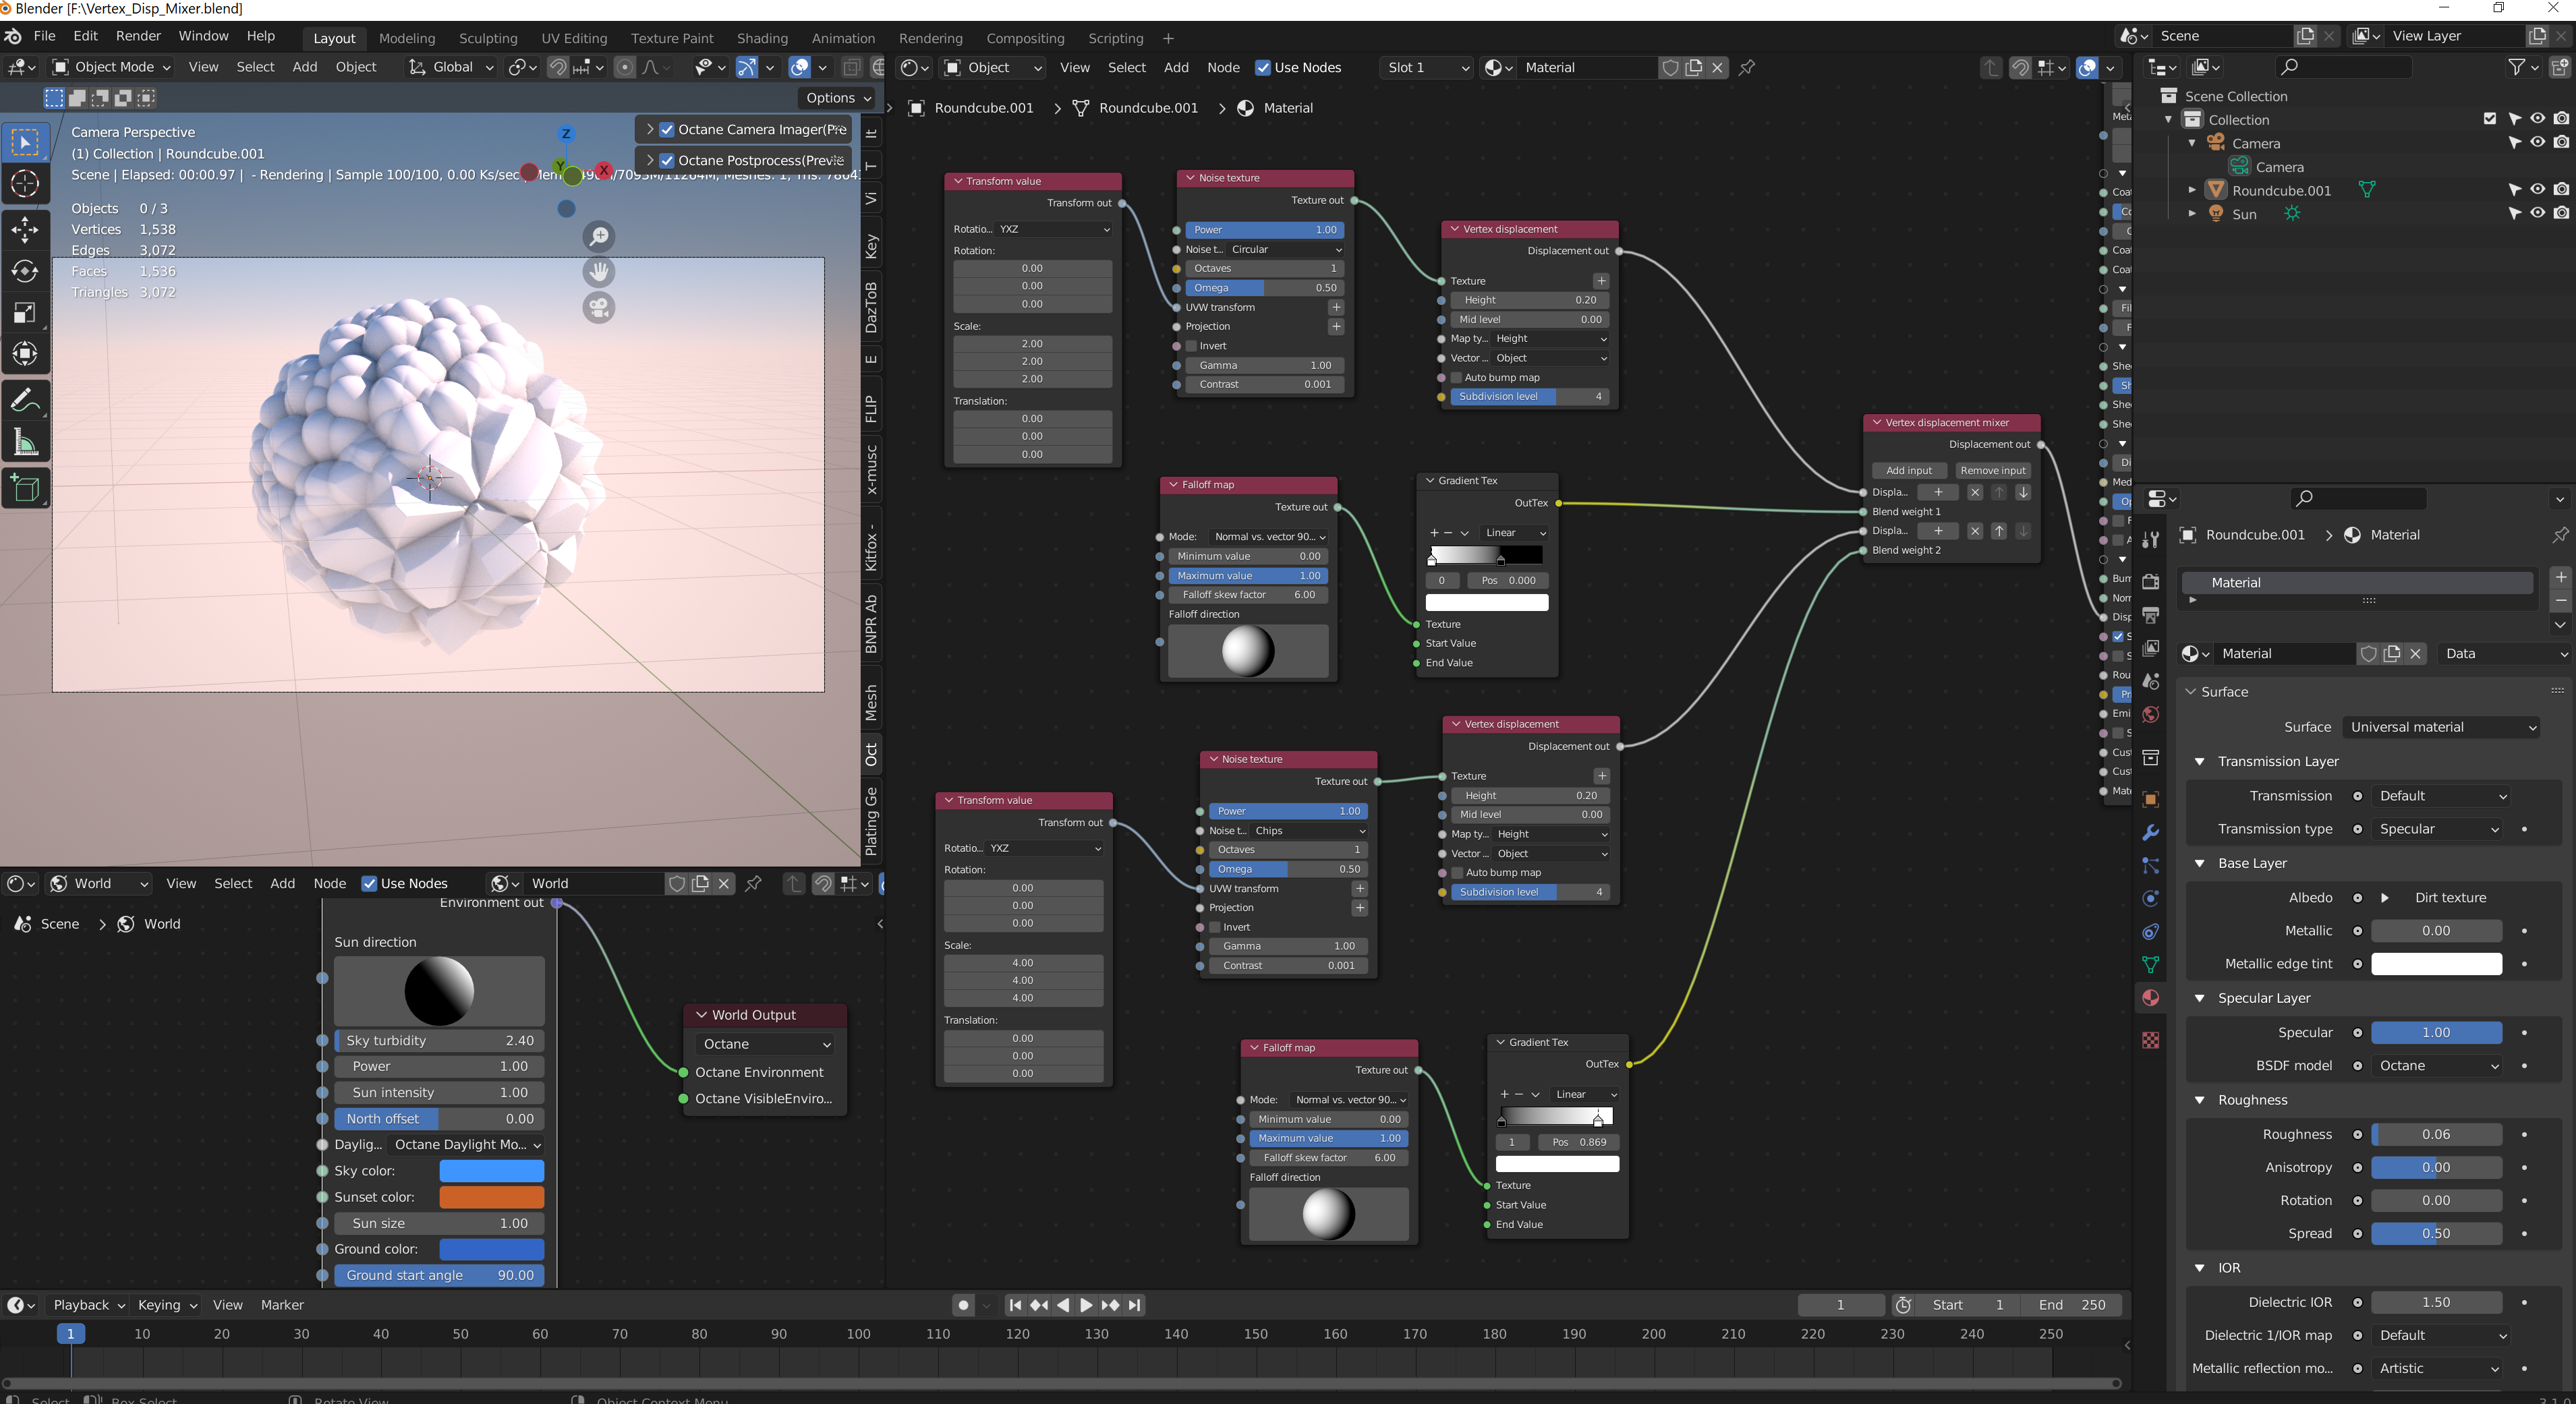Image resolution: width=2576 pixels, height=1404 pixels.
Task: Click the viewport zoom magnifier icon
Action: tap(599, 237)
